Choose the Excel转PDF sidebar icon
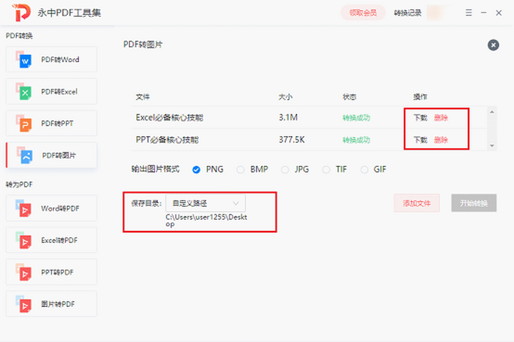This screenshot has width=514, height=342. click(x=24, y=241)
